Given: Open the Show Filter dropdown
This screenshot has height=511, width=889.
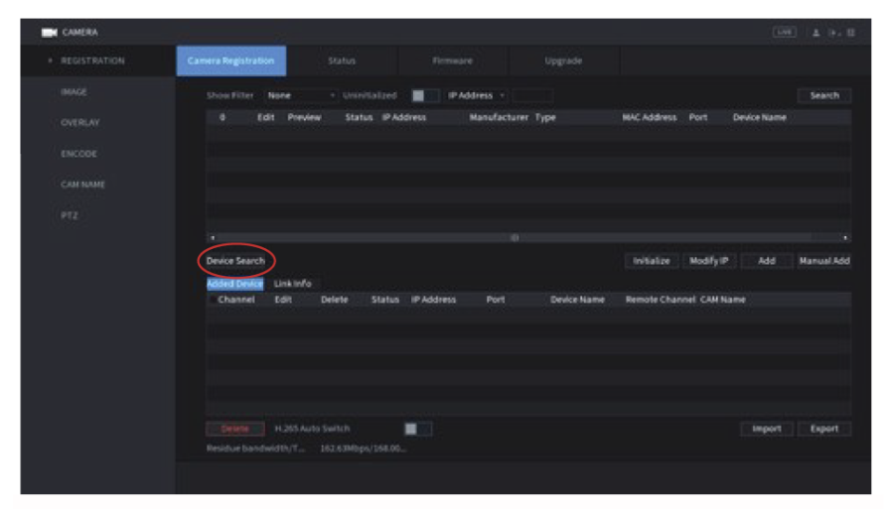Looking at the screenshot, I should coord(301,96).
